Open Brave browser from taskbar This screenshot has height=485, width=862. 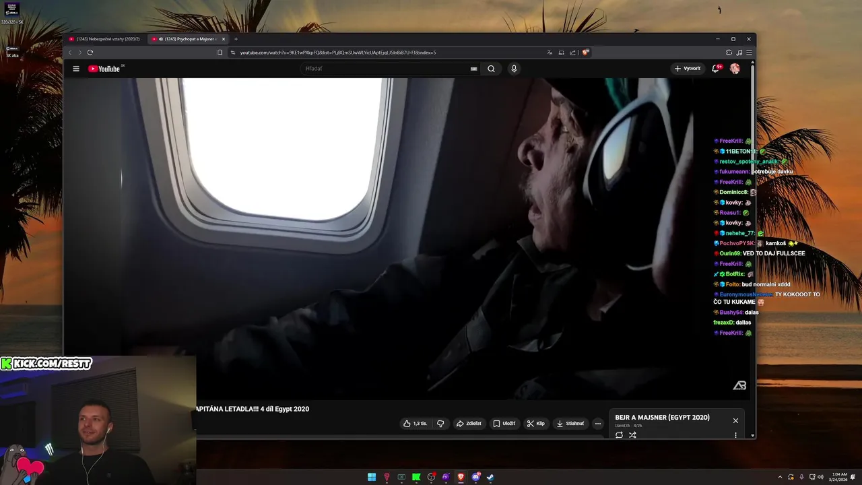click(x=461, y=477)
